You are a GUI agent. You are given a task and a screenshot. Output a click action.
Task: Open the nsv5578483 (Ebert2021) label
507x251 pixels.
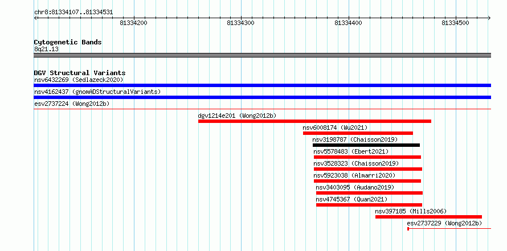pos(351,151)
